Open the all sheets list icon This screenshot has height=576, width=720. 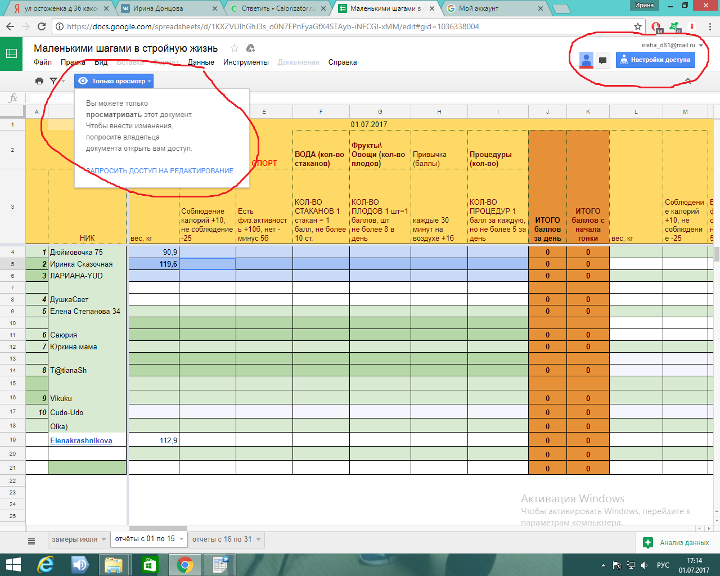point(31,541)
